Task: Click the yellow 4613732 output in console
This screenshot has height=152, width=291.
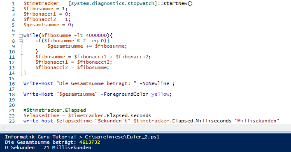Action: 90,142
